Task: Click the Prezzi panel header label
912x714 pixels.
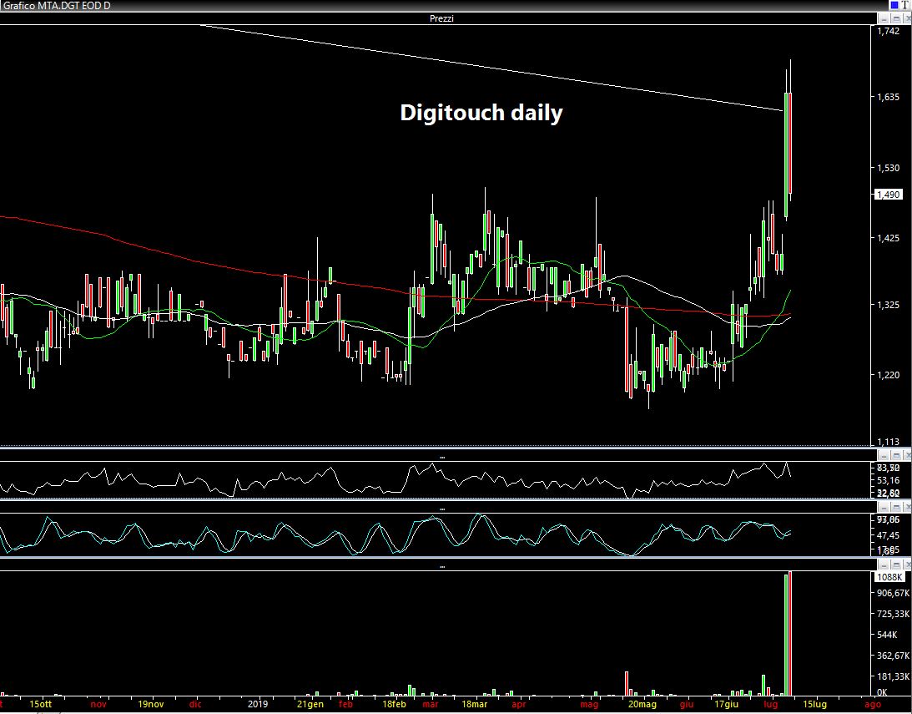Action: click(x=441, y=18)
